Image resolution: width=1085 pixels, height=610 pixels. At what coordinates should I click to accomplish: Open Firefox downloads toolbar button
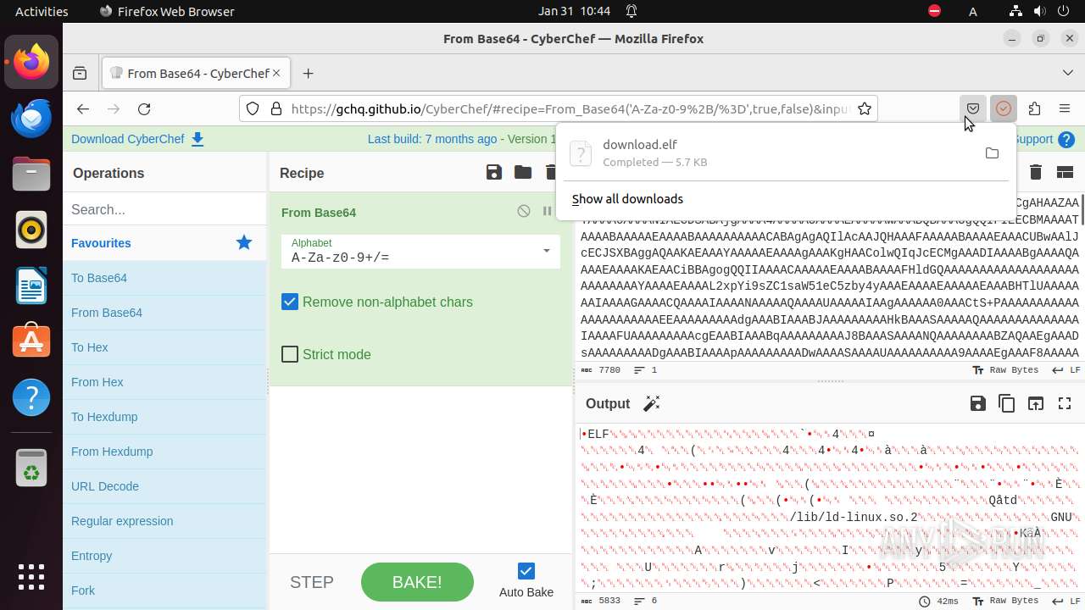pos(1004,108)
